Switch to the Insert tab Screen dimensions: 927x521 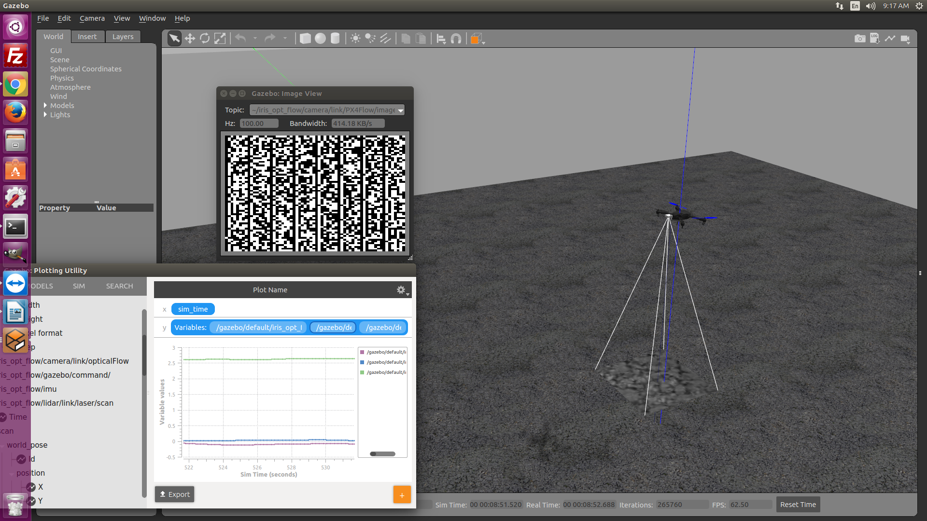coord(87,37)
